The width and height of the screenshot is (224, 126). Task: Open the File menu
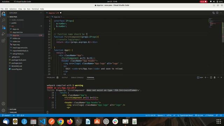tap(2, 9)
